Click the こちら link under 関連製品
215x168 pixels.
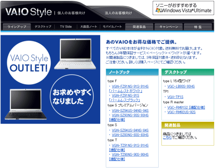[167, 137]
